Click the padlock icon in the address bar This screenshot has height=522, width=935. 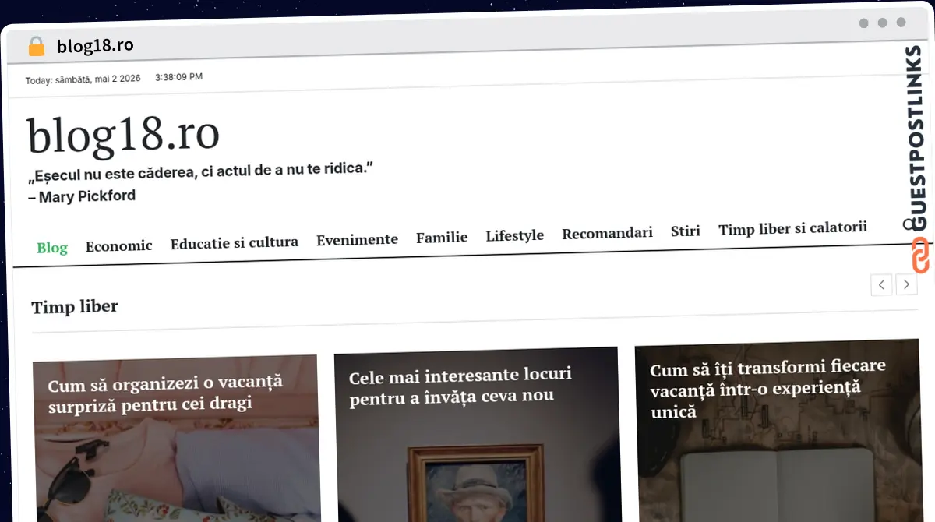[37, 47]
